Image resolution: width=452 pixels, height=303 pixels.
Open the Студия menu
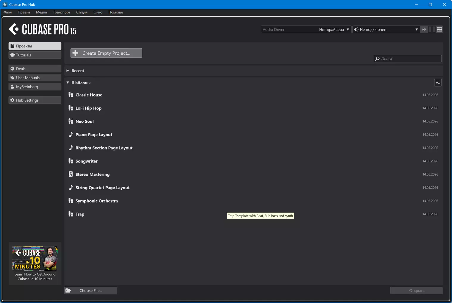click(82, 12)
